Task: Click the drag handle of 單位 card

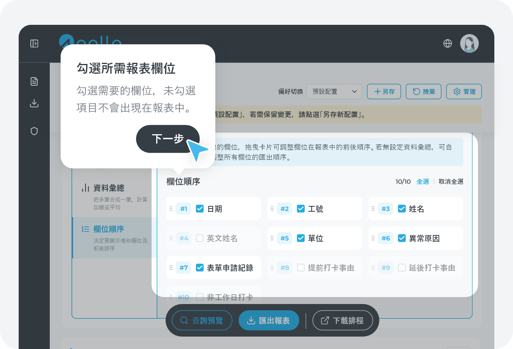Action: click(x=272, y=238)
